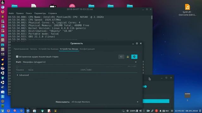202x113 pixels.
Task: Click the Firefox icon in the bottom taskbar
Action: [9, 111]
